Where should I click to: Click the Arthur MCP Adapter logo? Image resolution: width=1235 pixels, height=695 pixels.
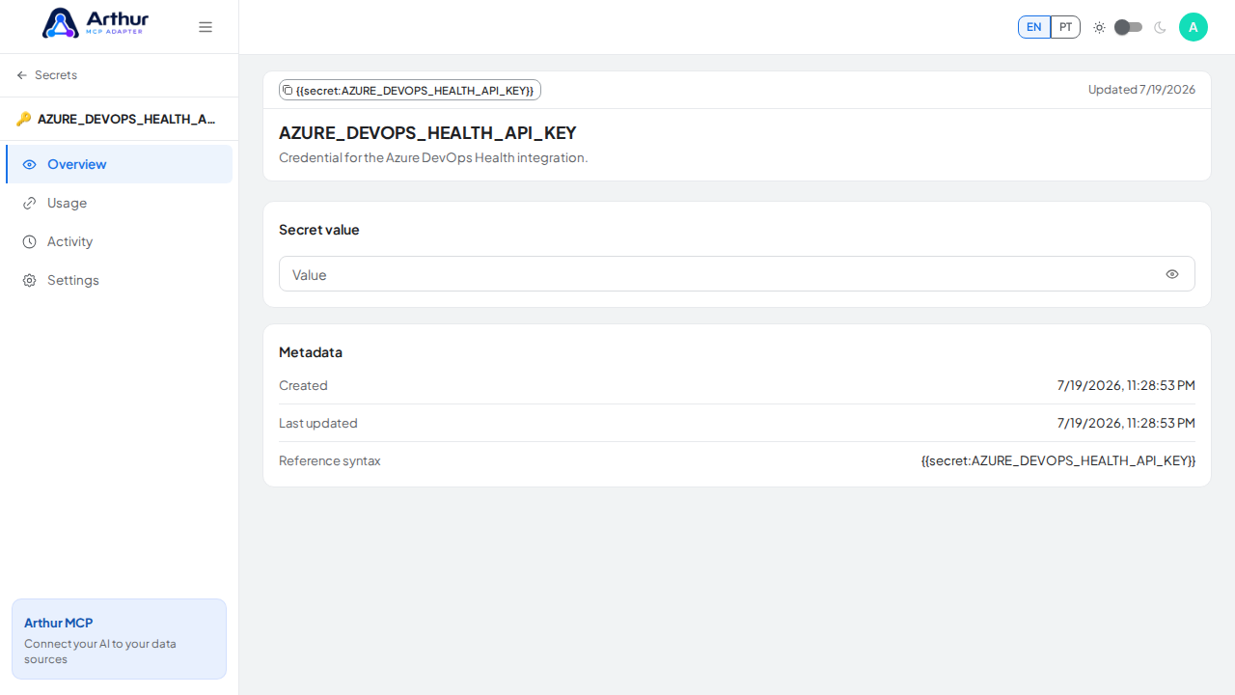coord(95,23)
